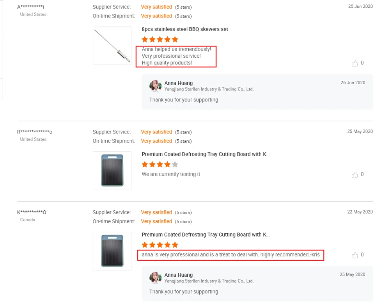Click thumbs-up on the Canada reviewer's review
Image resolution: width=390 pixels, height=304 pixels.
355,255
